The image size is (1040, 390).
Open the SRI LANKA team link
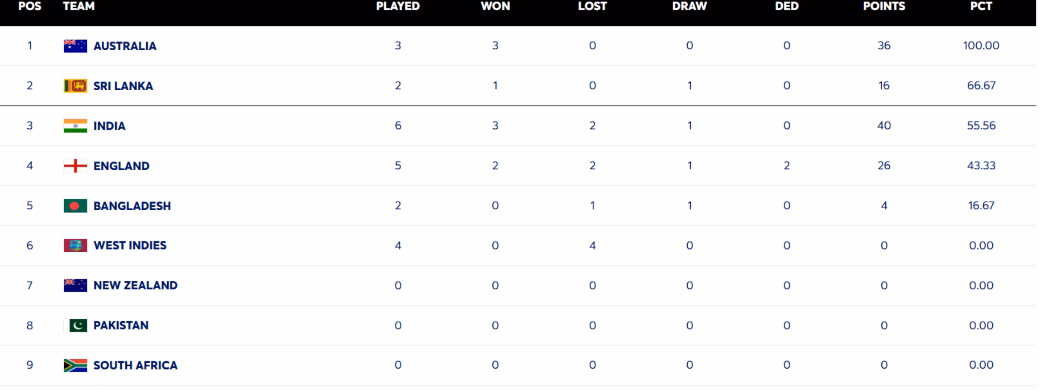pyautogui.click(x=123, y=86)
